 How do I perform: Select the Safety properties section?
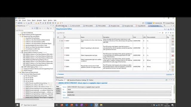[58, 89]
